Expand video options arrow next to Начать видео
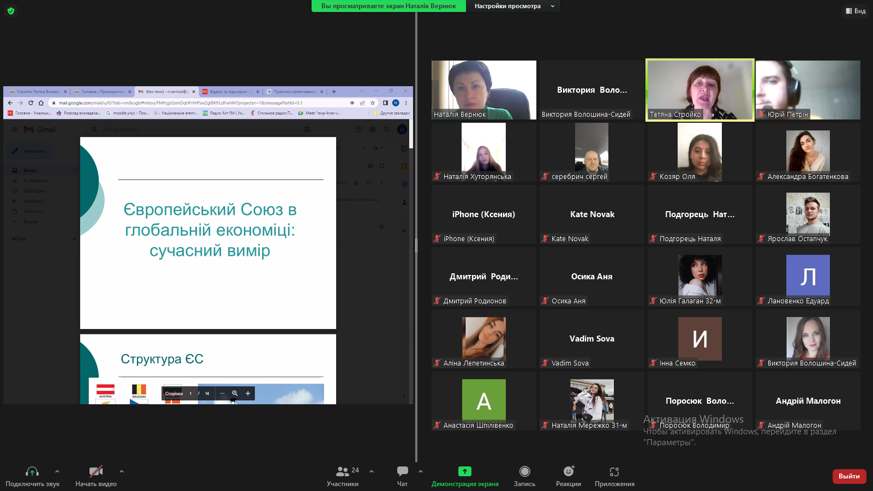Viewport: 873px width, 491px height. (122, 471)
